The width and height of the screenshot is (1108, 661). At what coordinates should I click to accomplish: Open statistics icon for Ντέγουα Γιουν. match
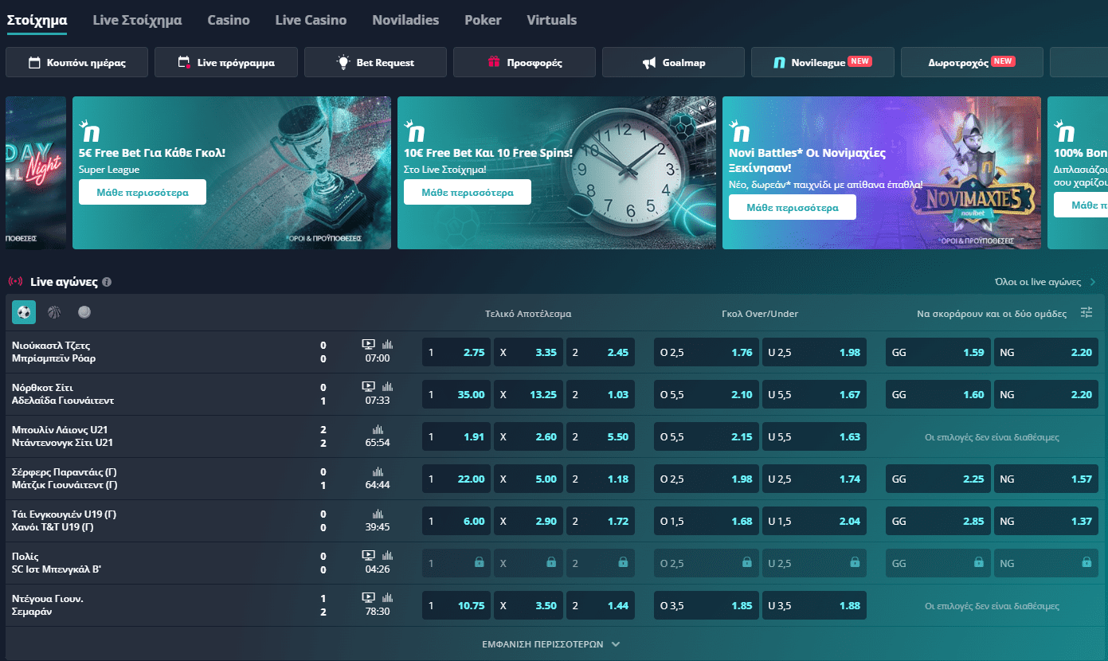[x=388, y=598]
